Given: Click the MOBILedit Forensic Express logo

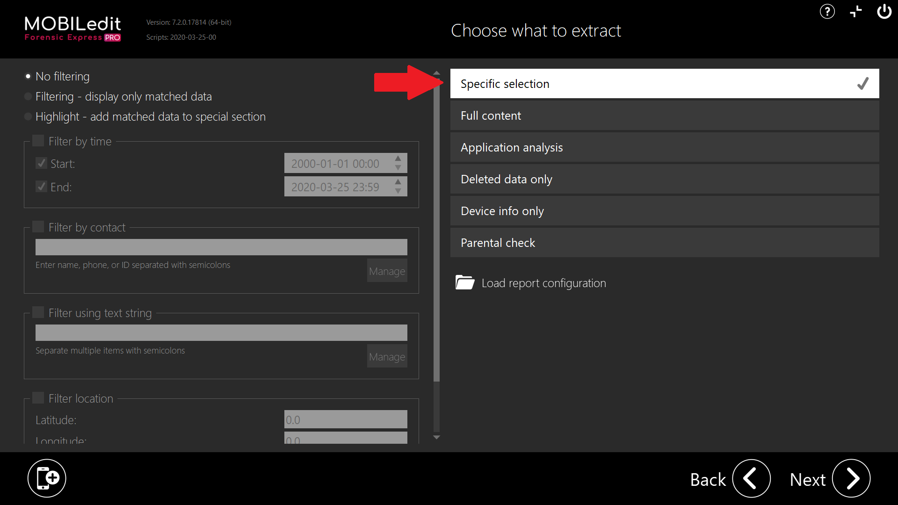Looking at the screenshot, I should (72, 29).
